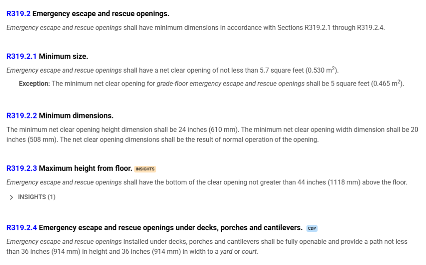This screenshot has width=426, height=265.
Task: Expand the INSIGHTS (1) section
Action: [32, 197]
